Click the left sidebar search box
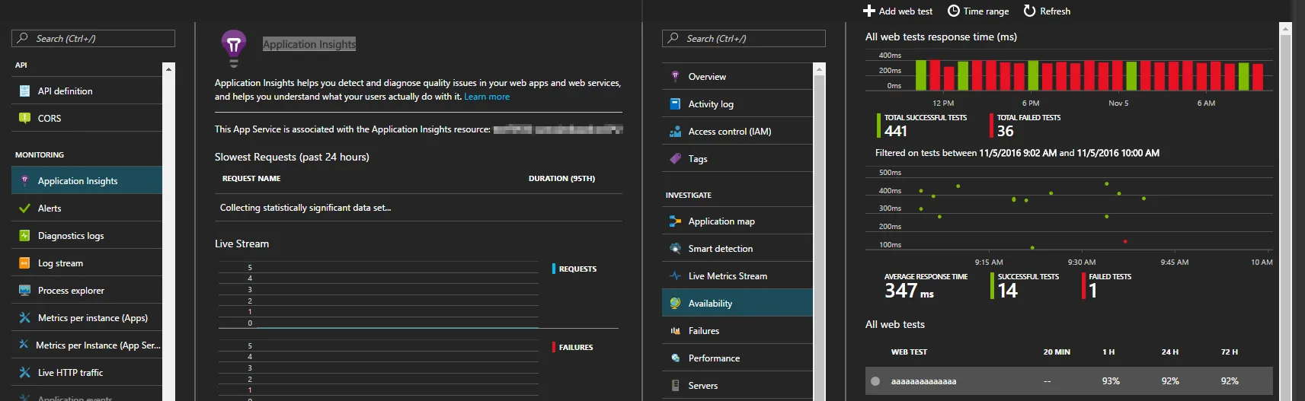Viewport: 1305px width, 401px height. pos(93,39)
